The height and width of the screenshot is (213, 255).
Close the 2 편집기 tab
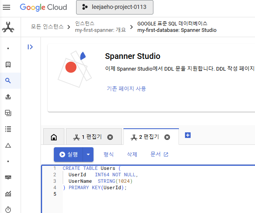tap(167, 137)
